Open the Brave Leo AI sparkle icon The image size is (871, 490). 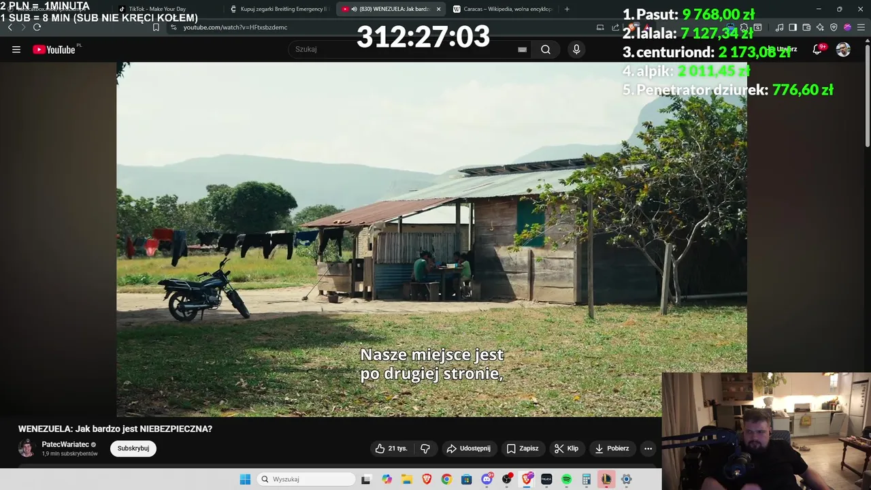[x=820, y=27]
